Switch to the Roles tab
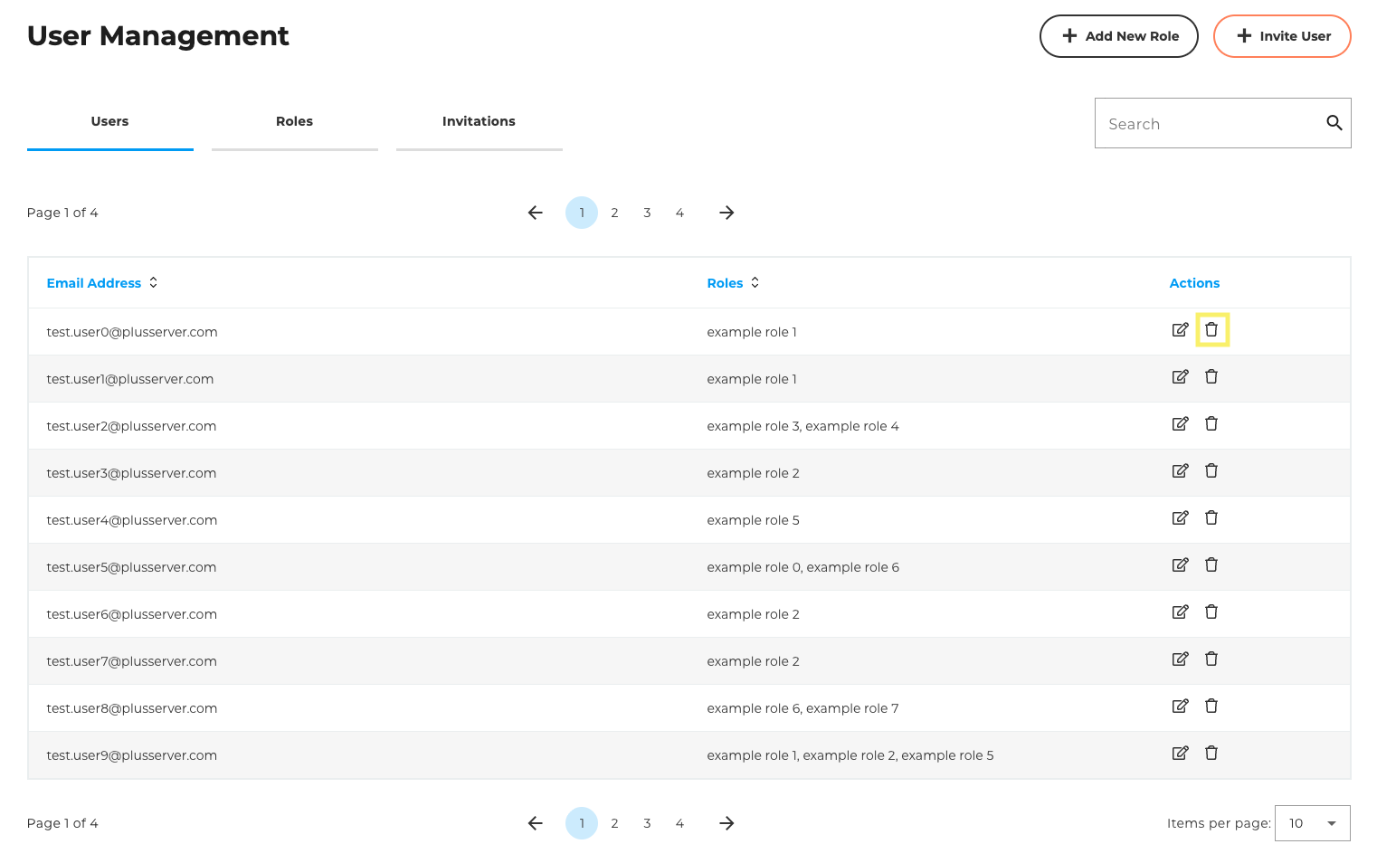Viewport: 1377px width, 863px height. pos(294,122)
